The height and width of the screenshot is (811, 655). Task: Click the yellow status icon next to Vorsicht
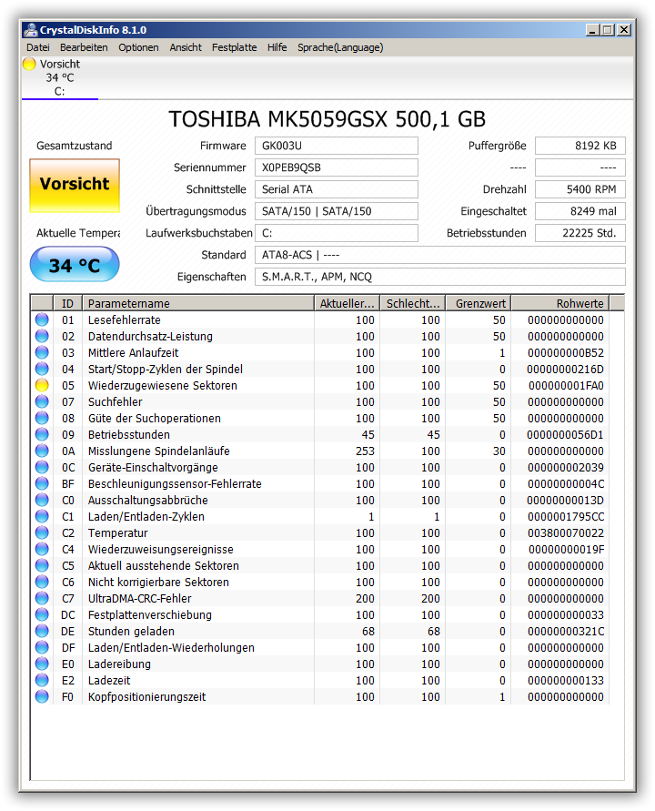pyautogui.click(x=29, y=64)
